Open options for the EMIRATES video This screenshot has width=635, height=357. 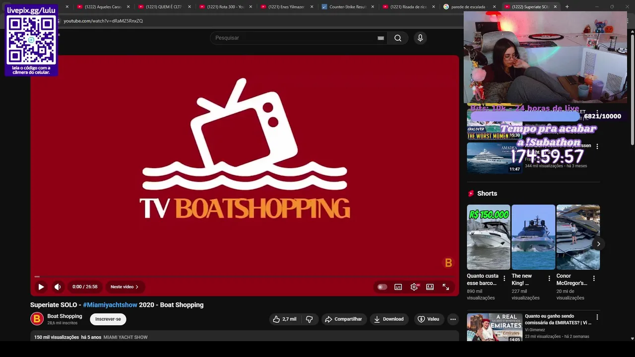[x=597, y=317]
